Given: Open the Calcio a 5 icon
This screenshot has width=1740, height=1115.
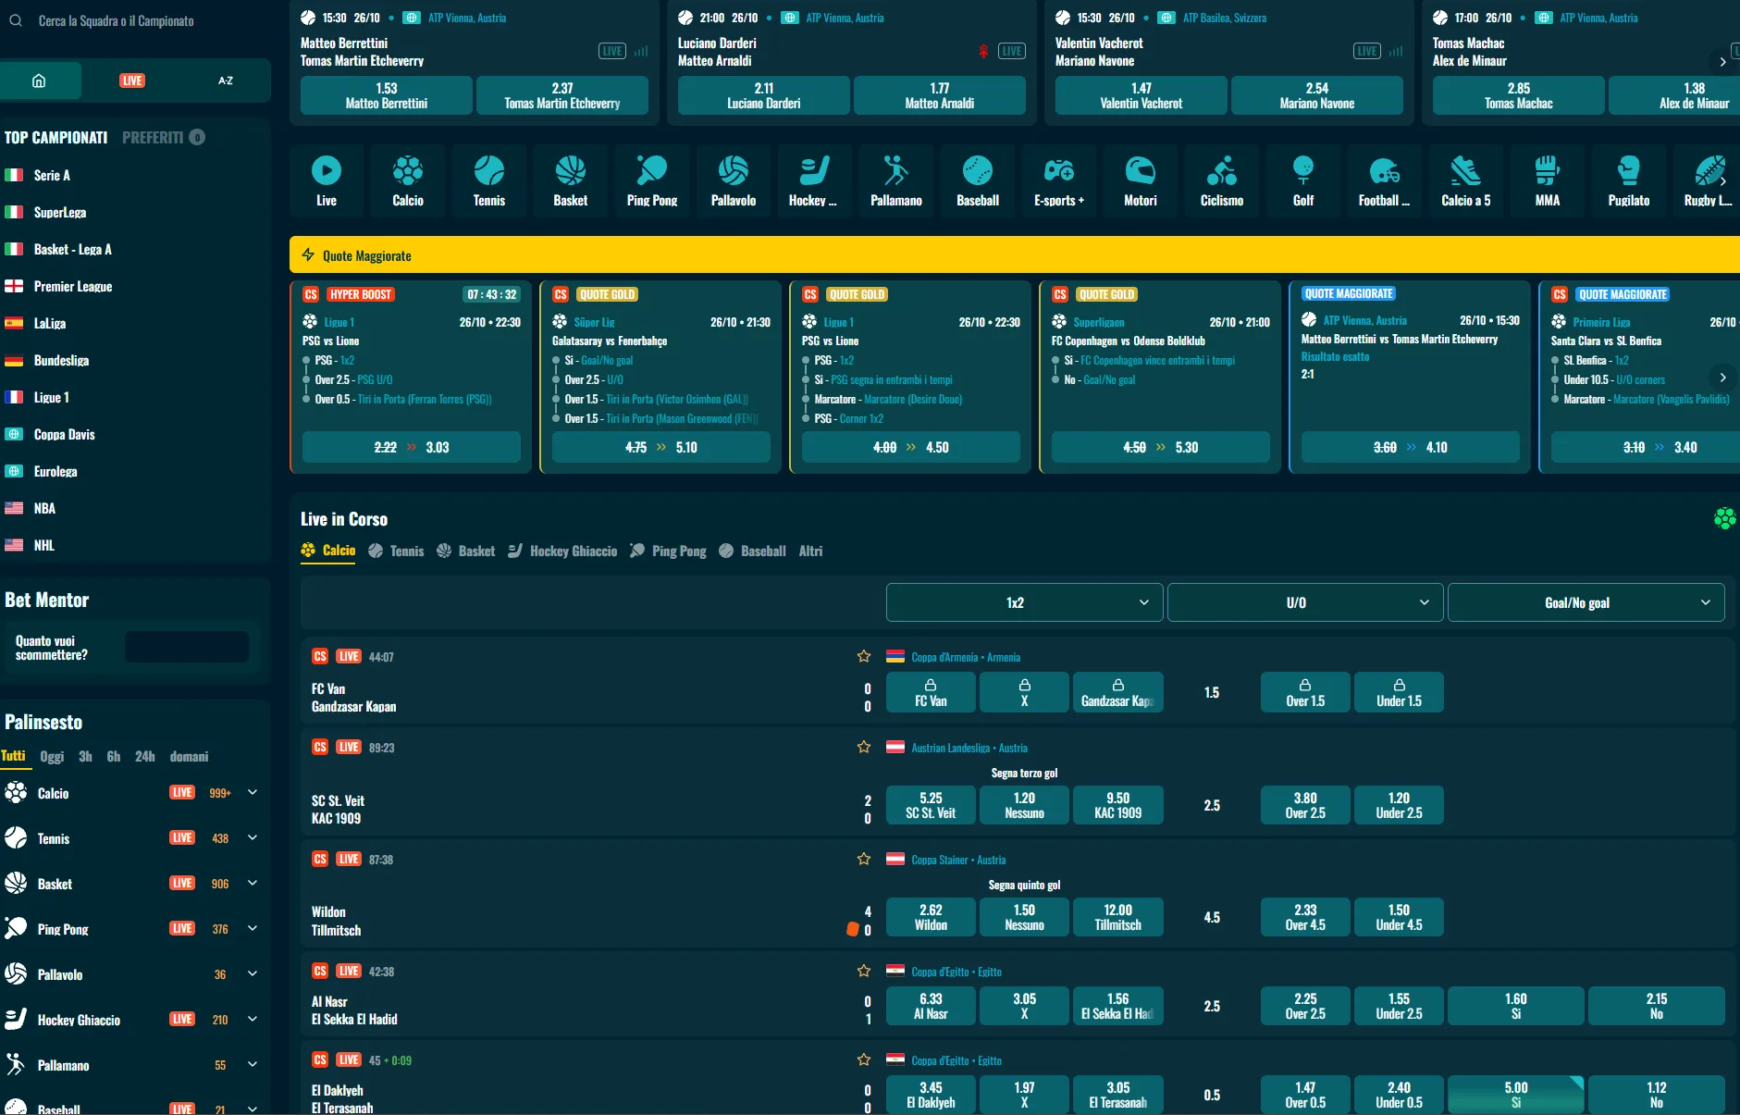Looking at the screenshot, I should (x=1466, y=180).
